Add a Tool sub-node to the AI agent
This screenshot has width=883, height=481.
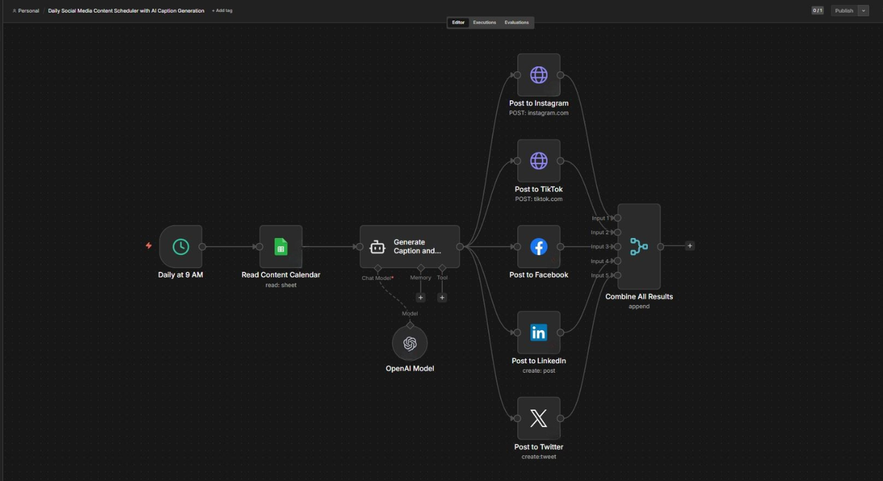tap(441, 297)
